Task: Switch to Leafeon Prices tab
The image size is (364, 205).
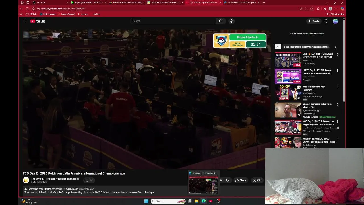Action: tap(241, 3)
